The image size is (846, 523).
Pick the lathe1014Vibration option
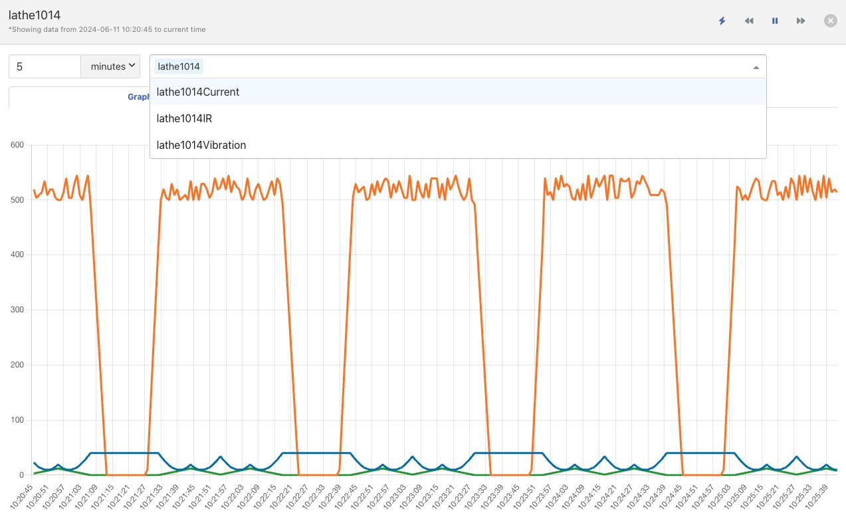[x=201, y=145]
